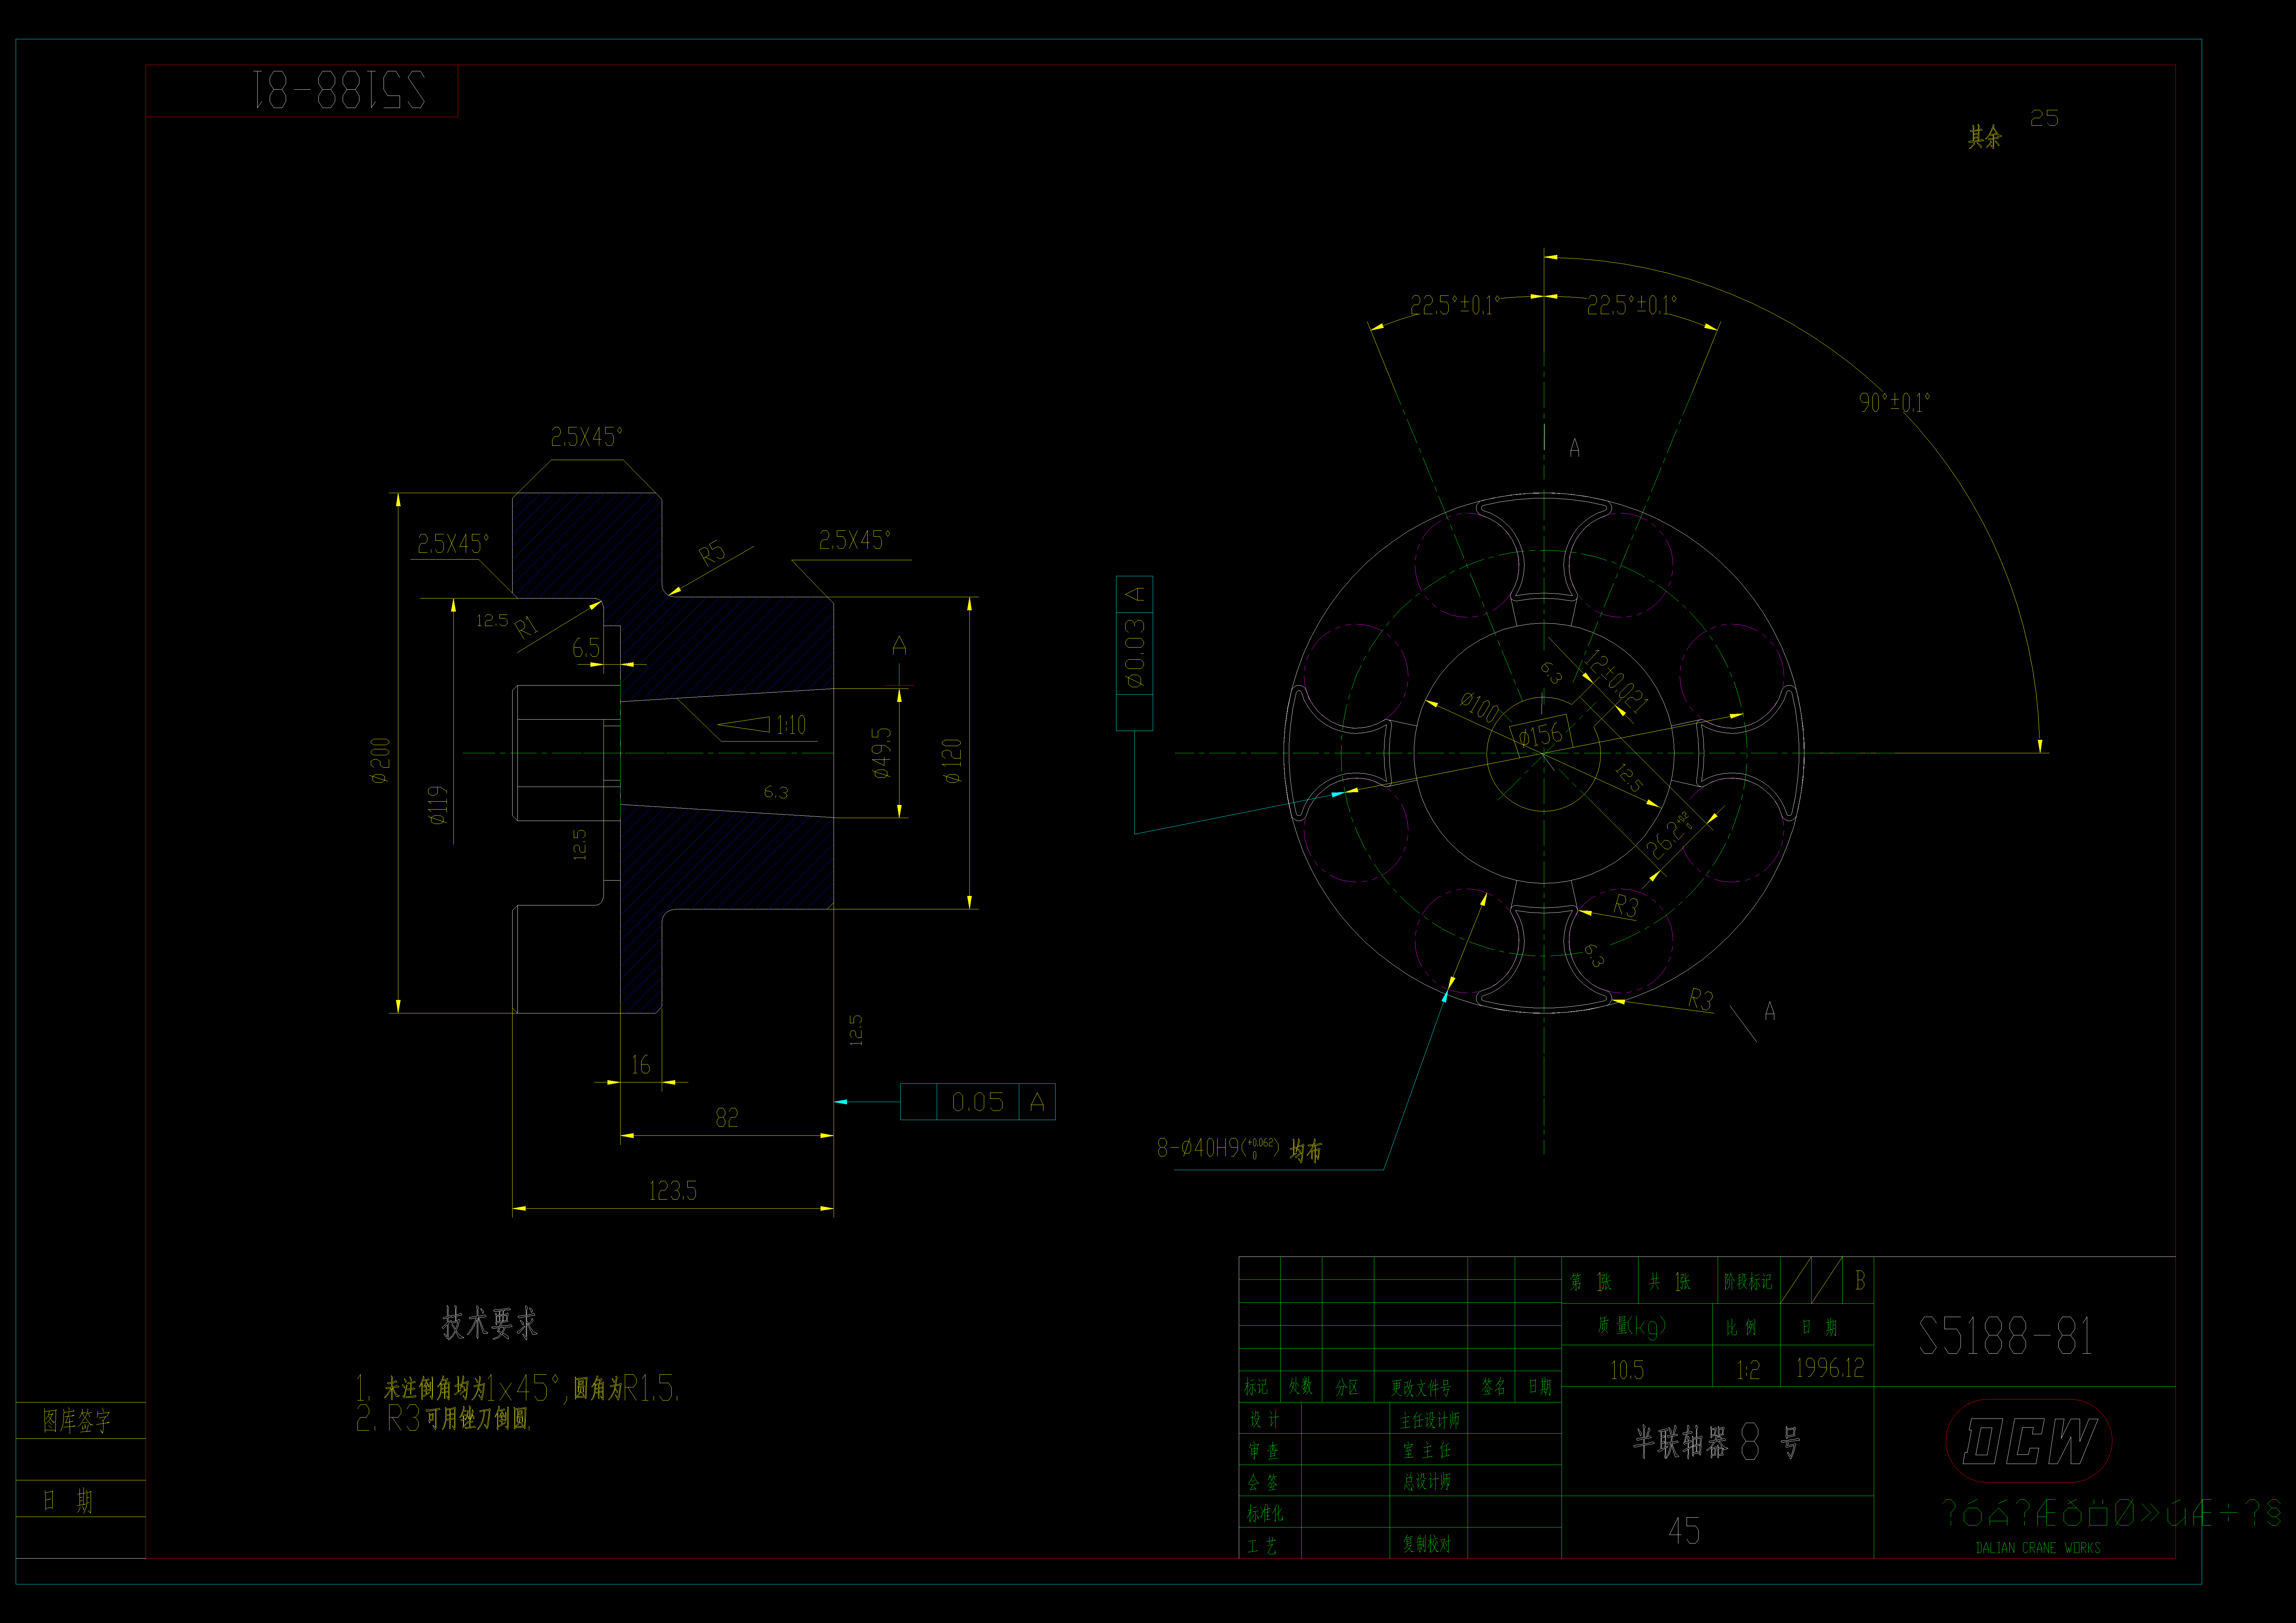Select the date value 1996.12

tap(1830, 1368)
